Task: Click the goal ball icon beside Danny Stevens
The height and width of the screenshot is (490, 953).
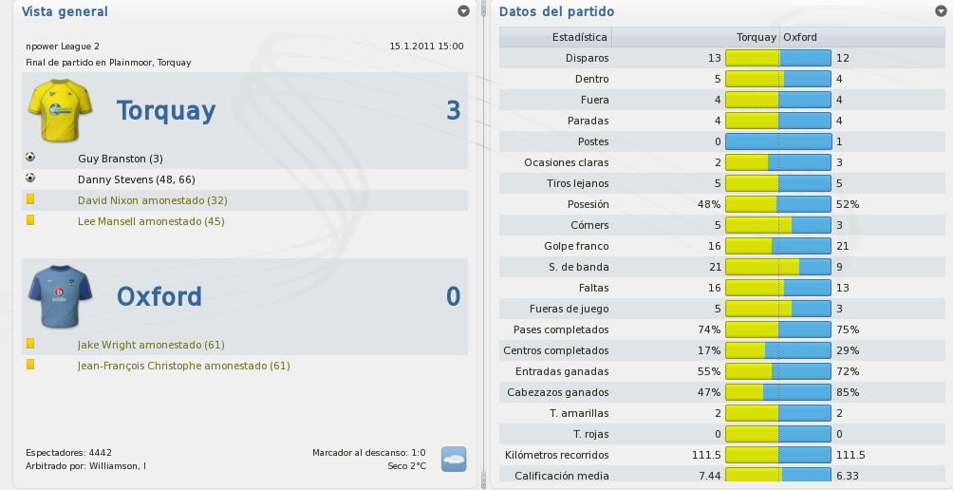Action: coord(30,179)
